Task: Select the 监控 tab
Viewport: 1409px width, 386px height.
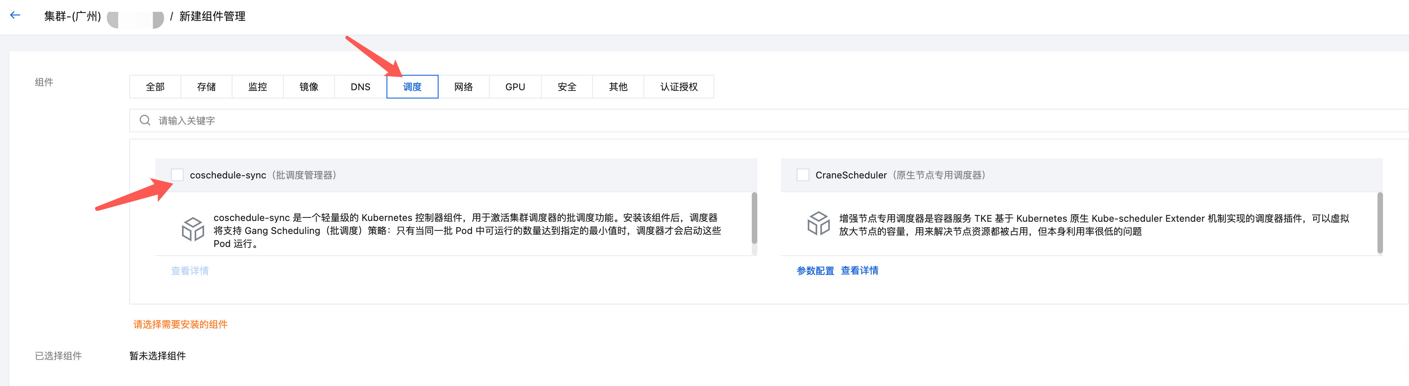Action: click(x=258, y=87)
